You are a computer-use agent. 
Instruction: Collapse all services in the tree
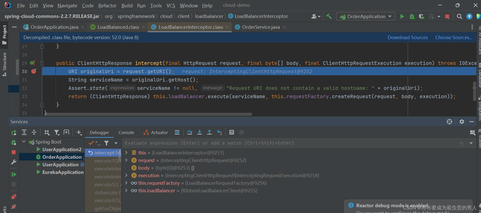34,132
